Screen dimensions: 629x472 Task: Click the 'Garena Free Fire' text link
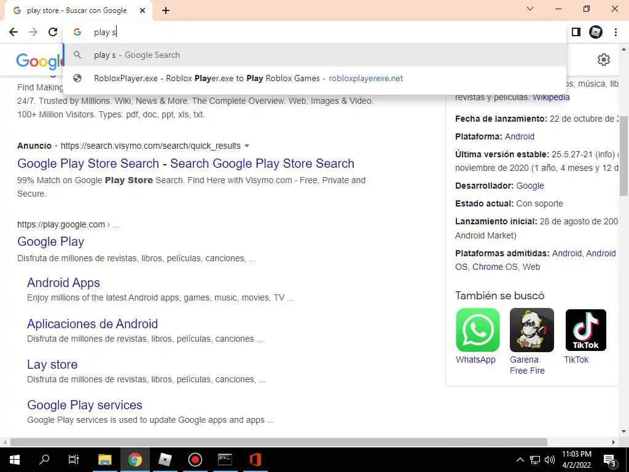(x=527, y=365)
